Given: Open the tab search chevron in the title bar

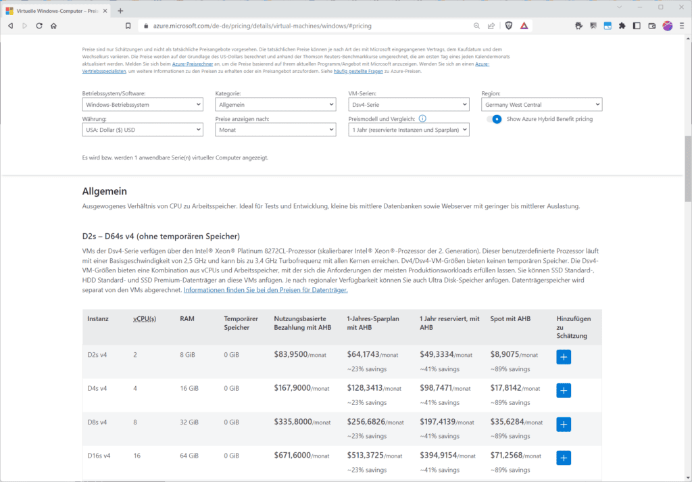Looking at the screenshot, I should [619, 7].
